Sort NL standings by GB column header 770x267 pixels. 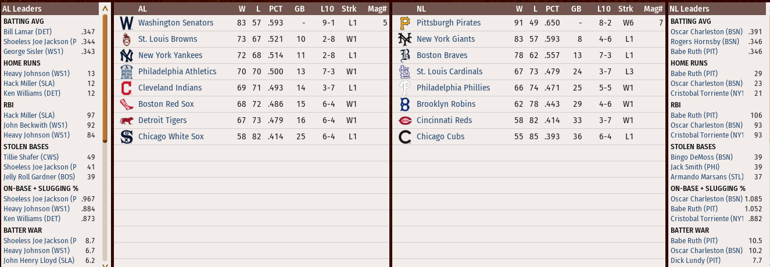tap(576, 9)
